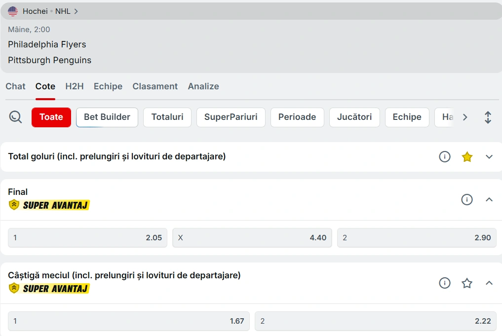Click the search magnifier icon
Screen dimensions: 502x336
16,117
